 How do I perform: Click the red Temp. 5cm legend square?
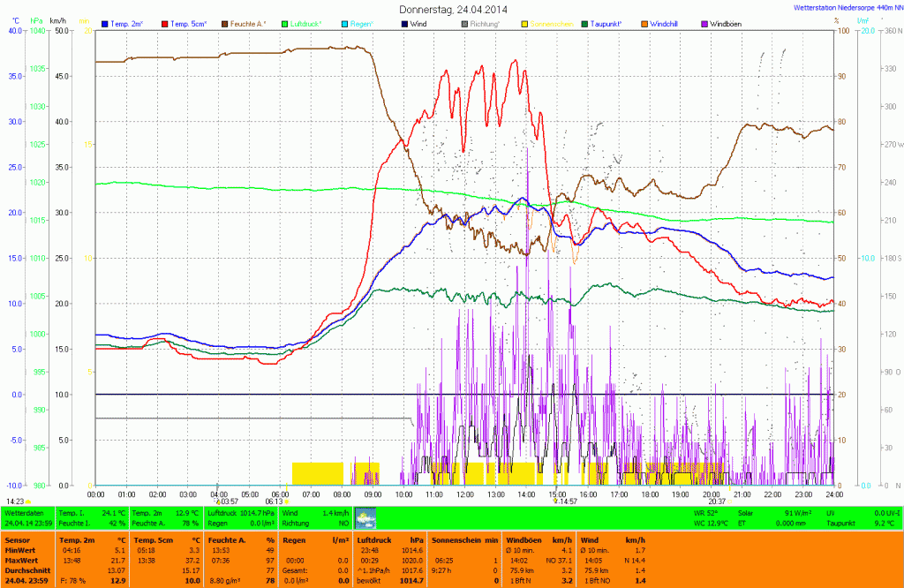166,24
